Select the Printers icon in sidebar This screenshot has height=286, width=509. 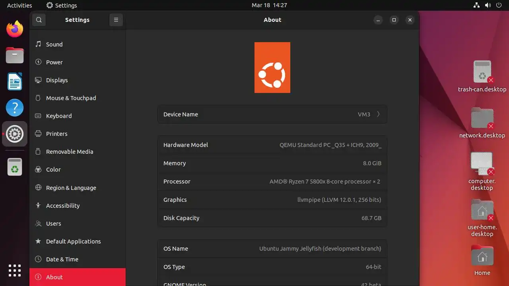[x=38, y=133]
